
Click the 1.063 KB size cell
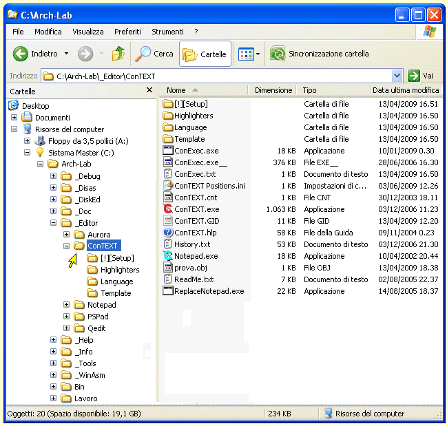[x=281, y=209]
